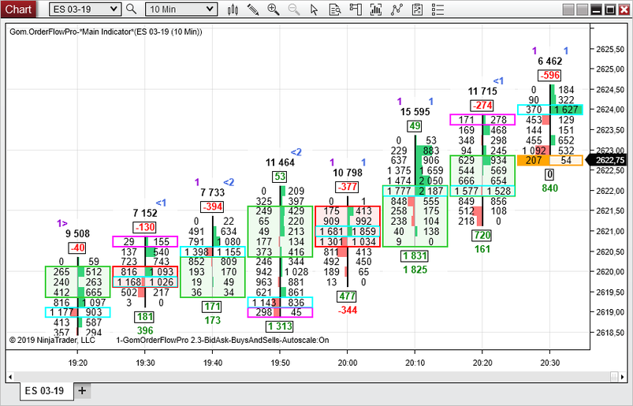Viewport: 633px width, 406px height.
Task: Click total volume 11 464
Action: [x=280, y=162]
